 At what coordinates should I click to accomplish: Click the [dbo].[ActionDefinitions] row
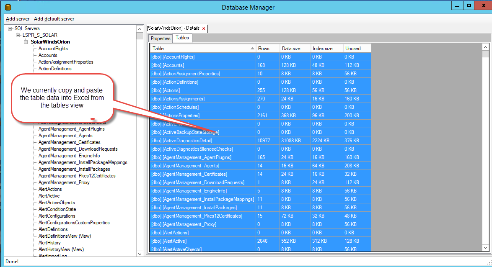click(260, 82)
